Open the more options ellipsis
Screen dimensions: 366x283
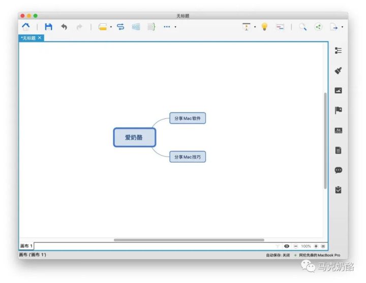167,27
